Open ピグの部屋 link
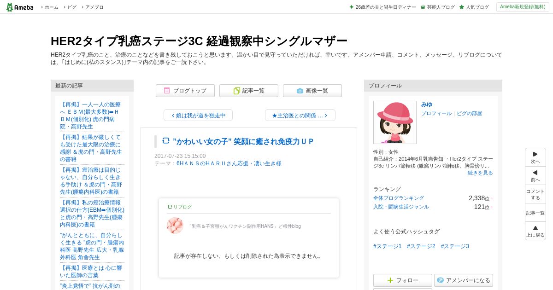 coord(469,113)
